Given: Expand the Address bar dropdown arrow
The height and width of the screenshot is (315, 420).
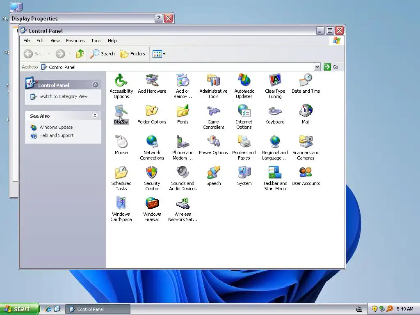Looking at the screenshot, I should coord(317,67).
